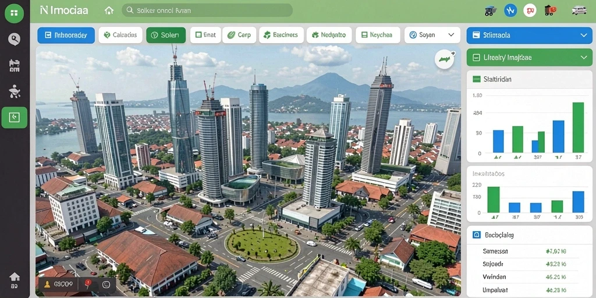
Task: Click the green value in Sujoedr row
Action: pyautogui.click(x=556, y=264)
